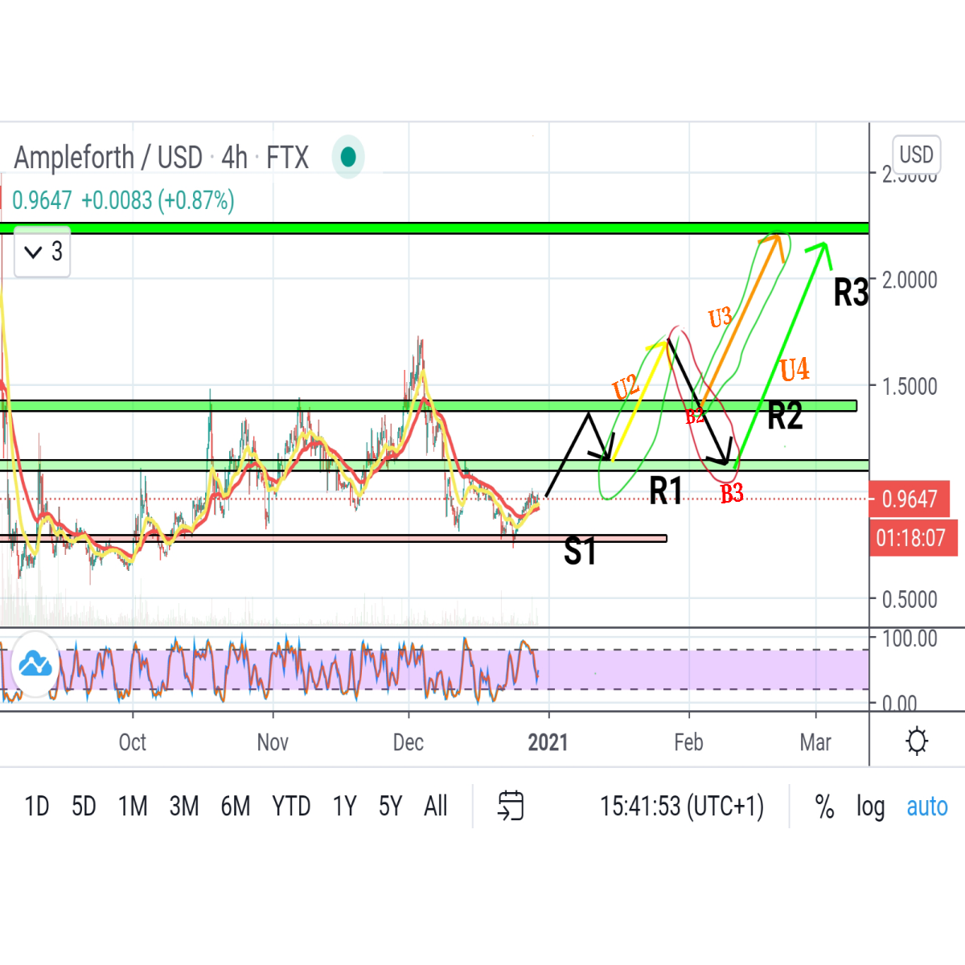Viewport: 965px width, 965px height.
Task: Click the current price label 0.9647
Action: [x=910, y=499]
